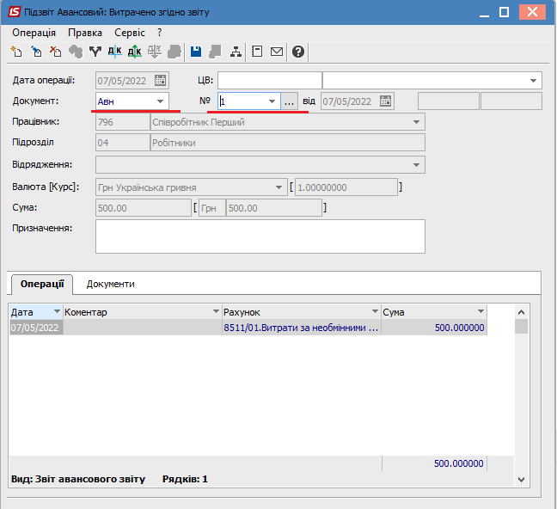Click the Вид: Звіт авансового звіту text

point(78,479)
